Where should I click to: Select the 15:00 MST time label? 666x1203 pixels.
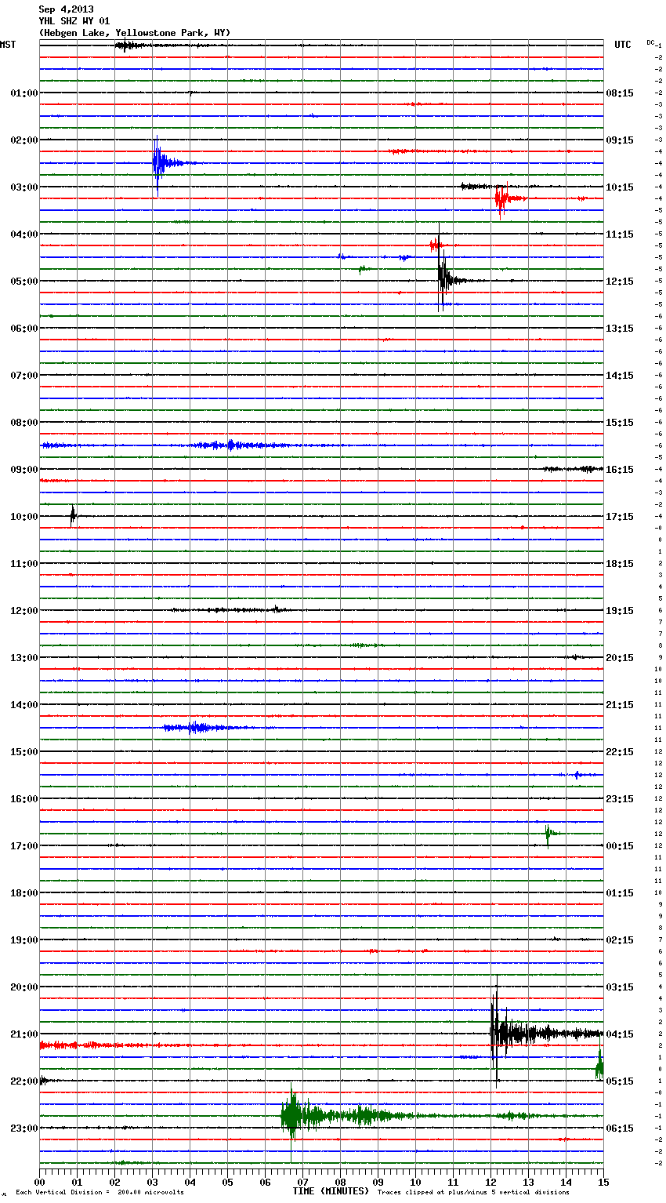pyautogui.click(x=24, y=752)
